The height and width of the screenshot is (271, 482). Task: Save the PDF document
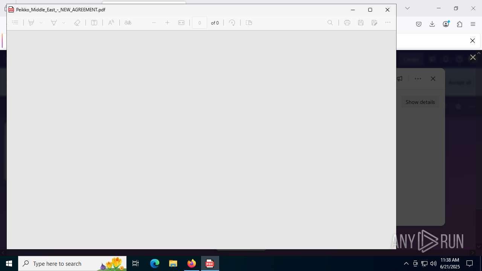click(361, 23)
